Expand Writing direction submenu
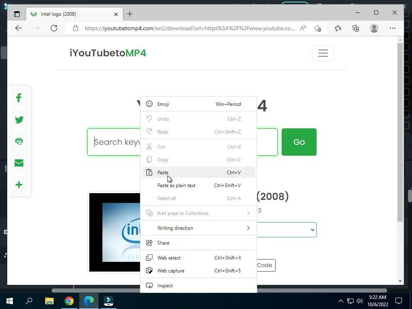This screenshot has height=309, width=412. pyautogui.click(x=198, y=228)
